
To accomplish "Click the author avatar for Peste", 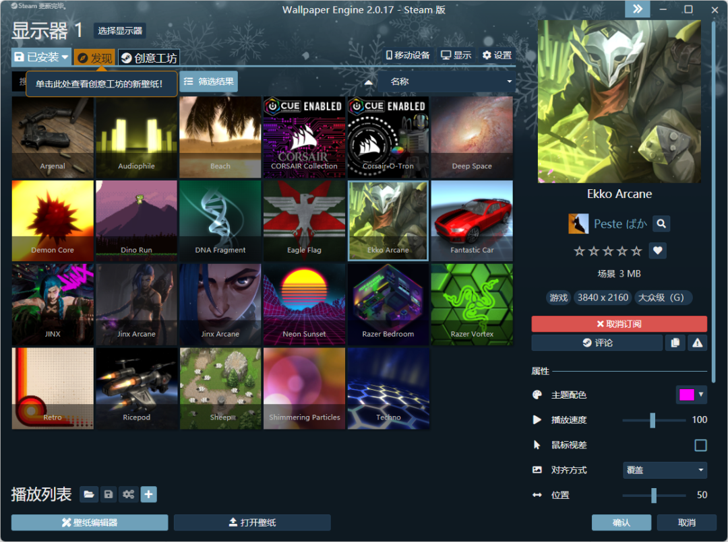I will (578, 224).
